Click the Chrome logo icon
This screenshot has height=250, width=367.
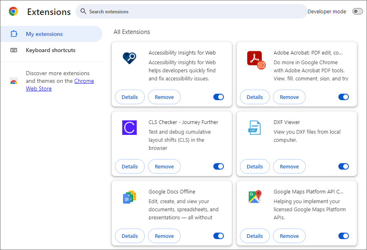(13, 11)
